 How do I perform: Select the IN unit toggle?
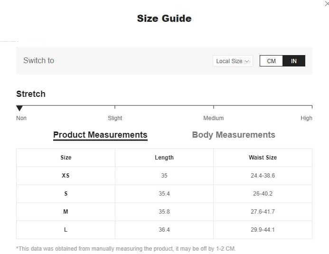click(294, 61)
